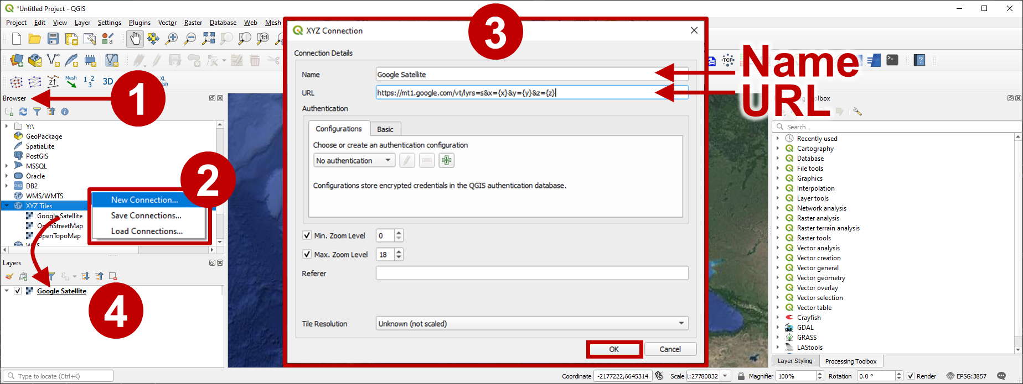Toggle Google Satellite layer visibility checkbox
Screen dimensions: 1023x384
click(18, 291)
